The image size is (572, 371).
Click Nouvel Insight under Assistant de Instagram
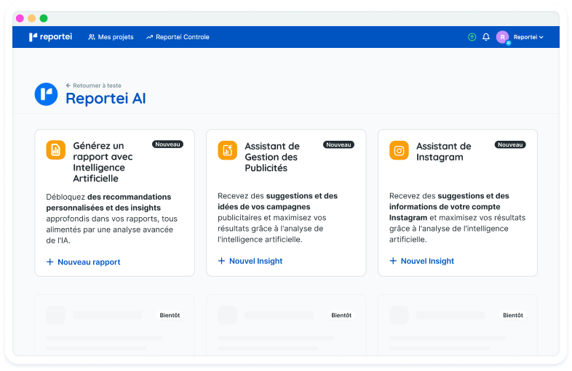tap(421, 261)
